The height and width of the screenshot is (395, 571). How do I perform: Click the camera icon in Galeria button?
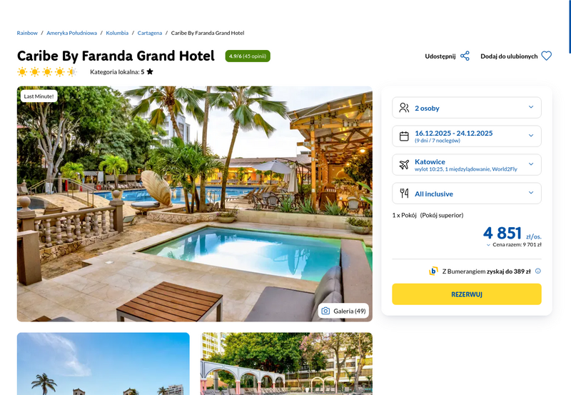(x=325, y=311)
